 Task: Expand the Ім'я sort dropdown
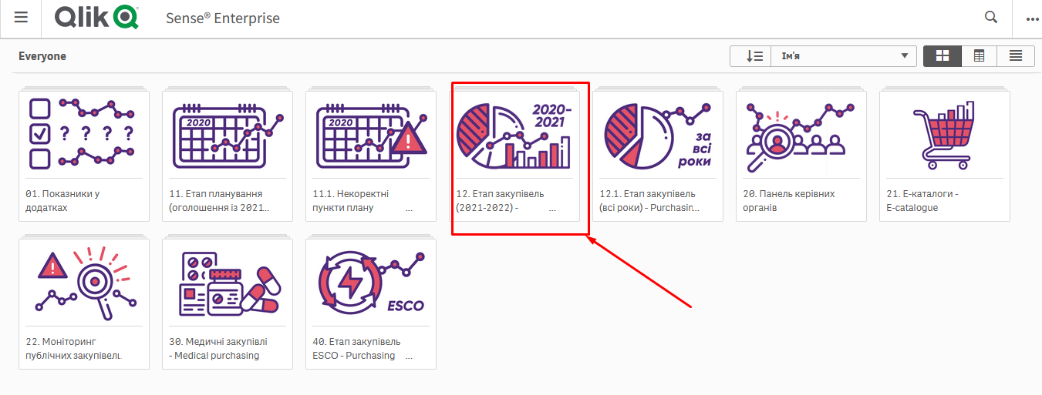point(845,55)
